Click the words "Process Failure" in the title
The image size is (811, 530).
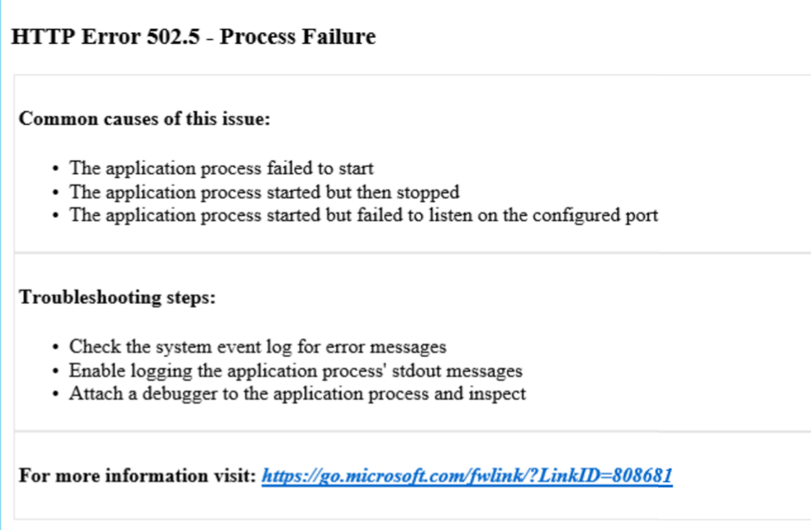tap(297, 37)
